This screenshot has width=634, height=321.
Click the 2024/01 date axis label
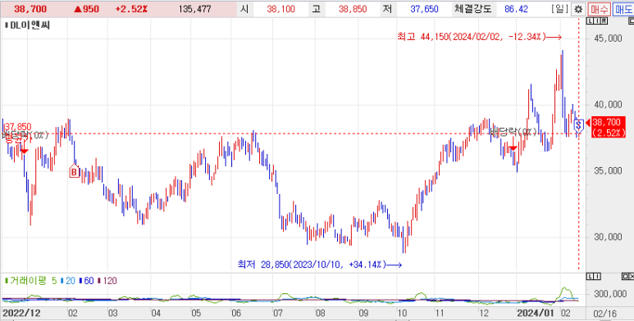[x=535, y=313]
